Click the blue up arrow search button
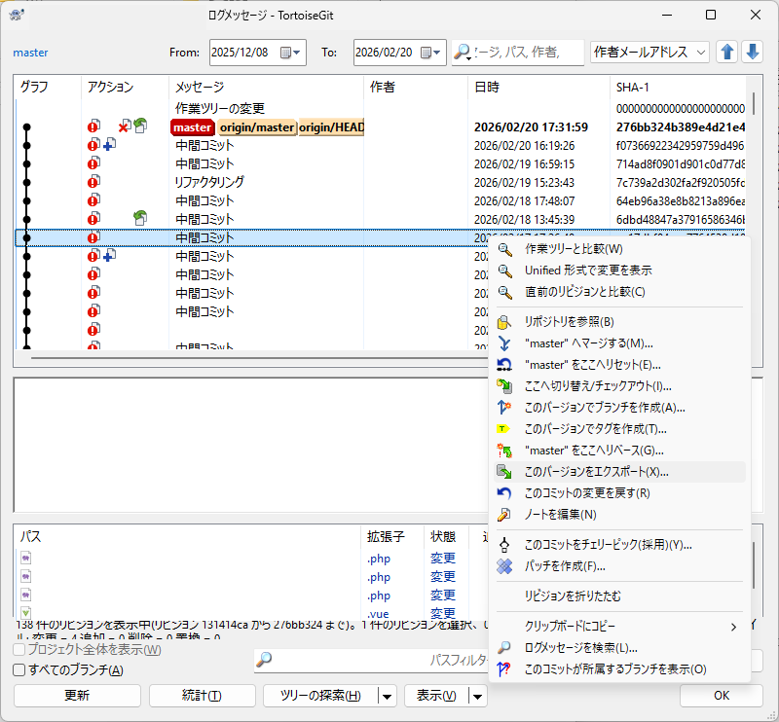The width and height of the screenshot is (779, 722). point(726,53)
